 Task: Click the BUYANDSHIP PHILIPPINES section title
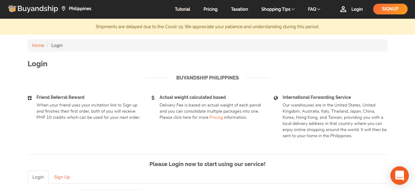pos(207,78)
